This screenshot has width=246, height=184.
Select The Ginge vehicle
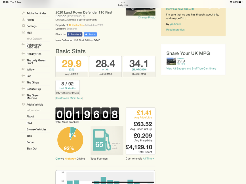click(33, 82)
